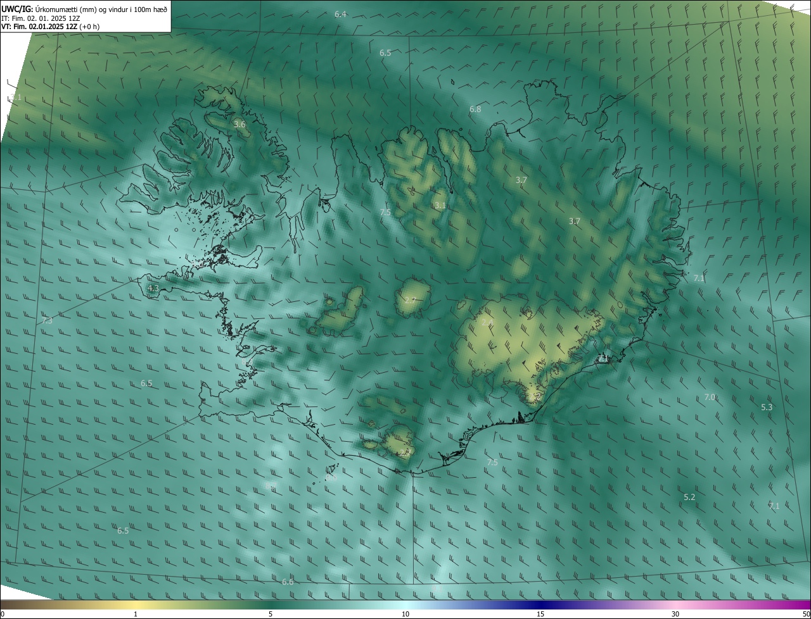811x619 pixels.
Task: Click the 5.3 value label on the map
Action: (767, 407)
